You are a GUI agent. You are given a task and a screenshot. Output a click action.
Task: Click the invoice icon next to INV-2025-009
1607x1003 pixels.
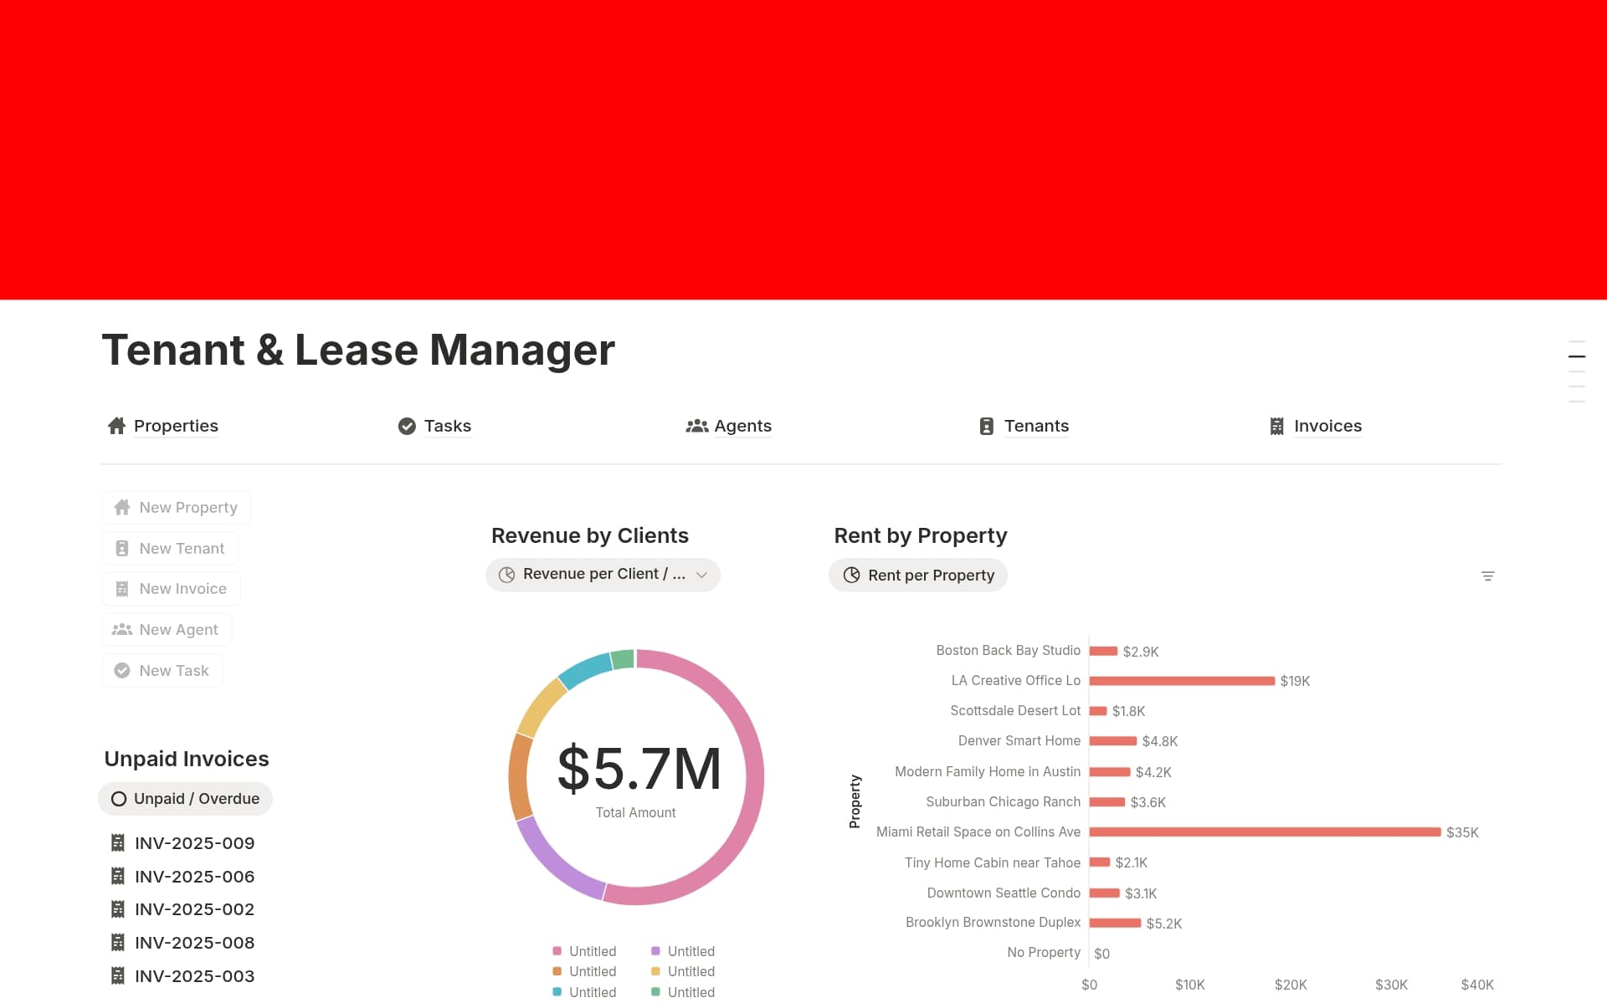[118, 842]
